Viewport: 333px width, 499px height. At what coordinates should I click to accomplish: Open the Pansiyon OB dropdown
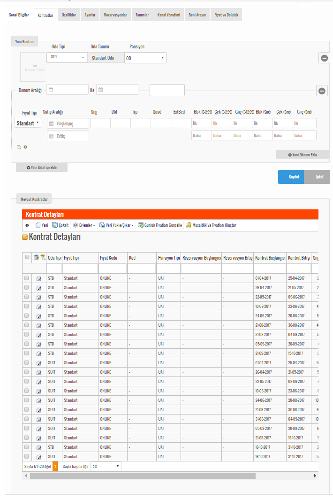(145, 58)
